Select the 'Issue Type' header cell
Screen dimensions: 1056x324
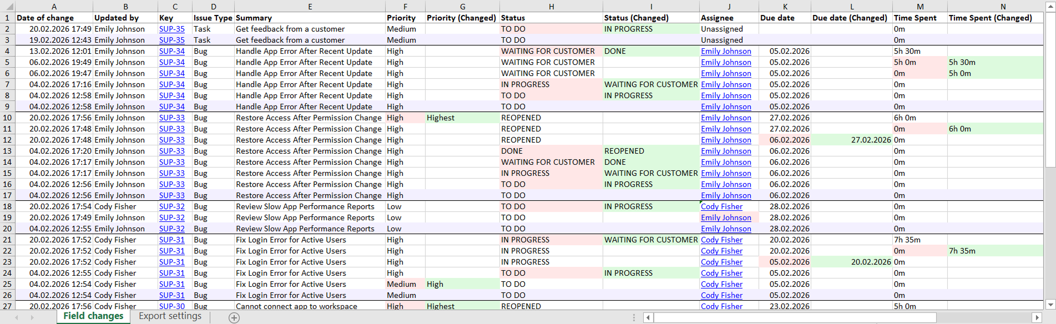point(213,18)
